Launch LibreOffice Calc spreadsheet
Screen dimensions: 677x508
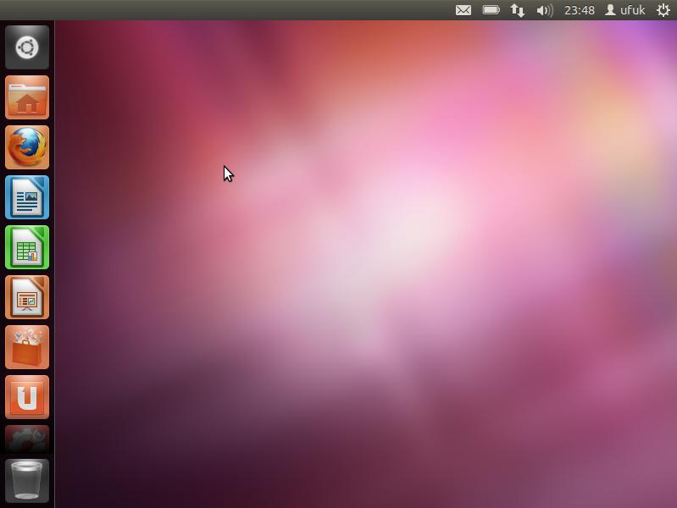tap(27, 247)
